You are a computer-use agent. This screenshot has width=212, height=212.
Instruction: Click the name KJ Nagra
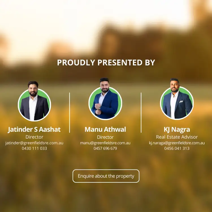(177, 129)
